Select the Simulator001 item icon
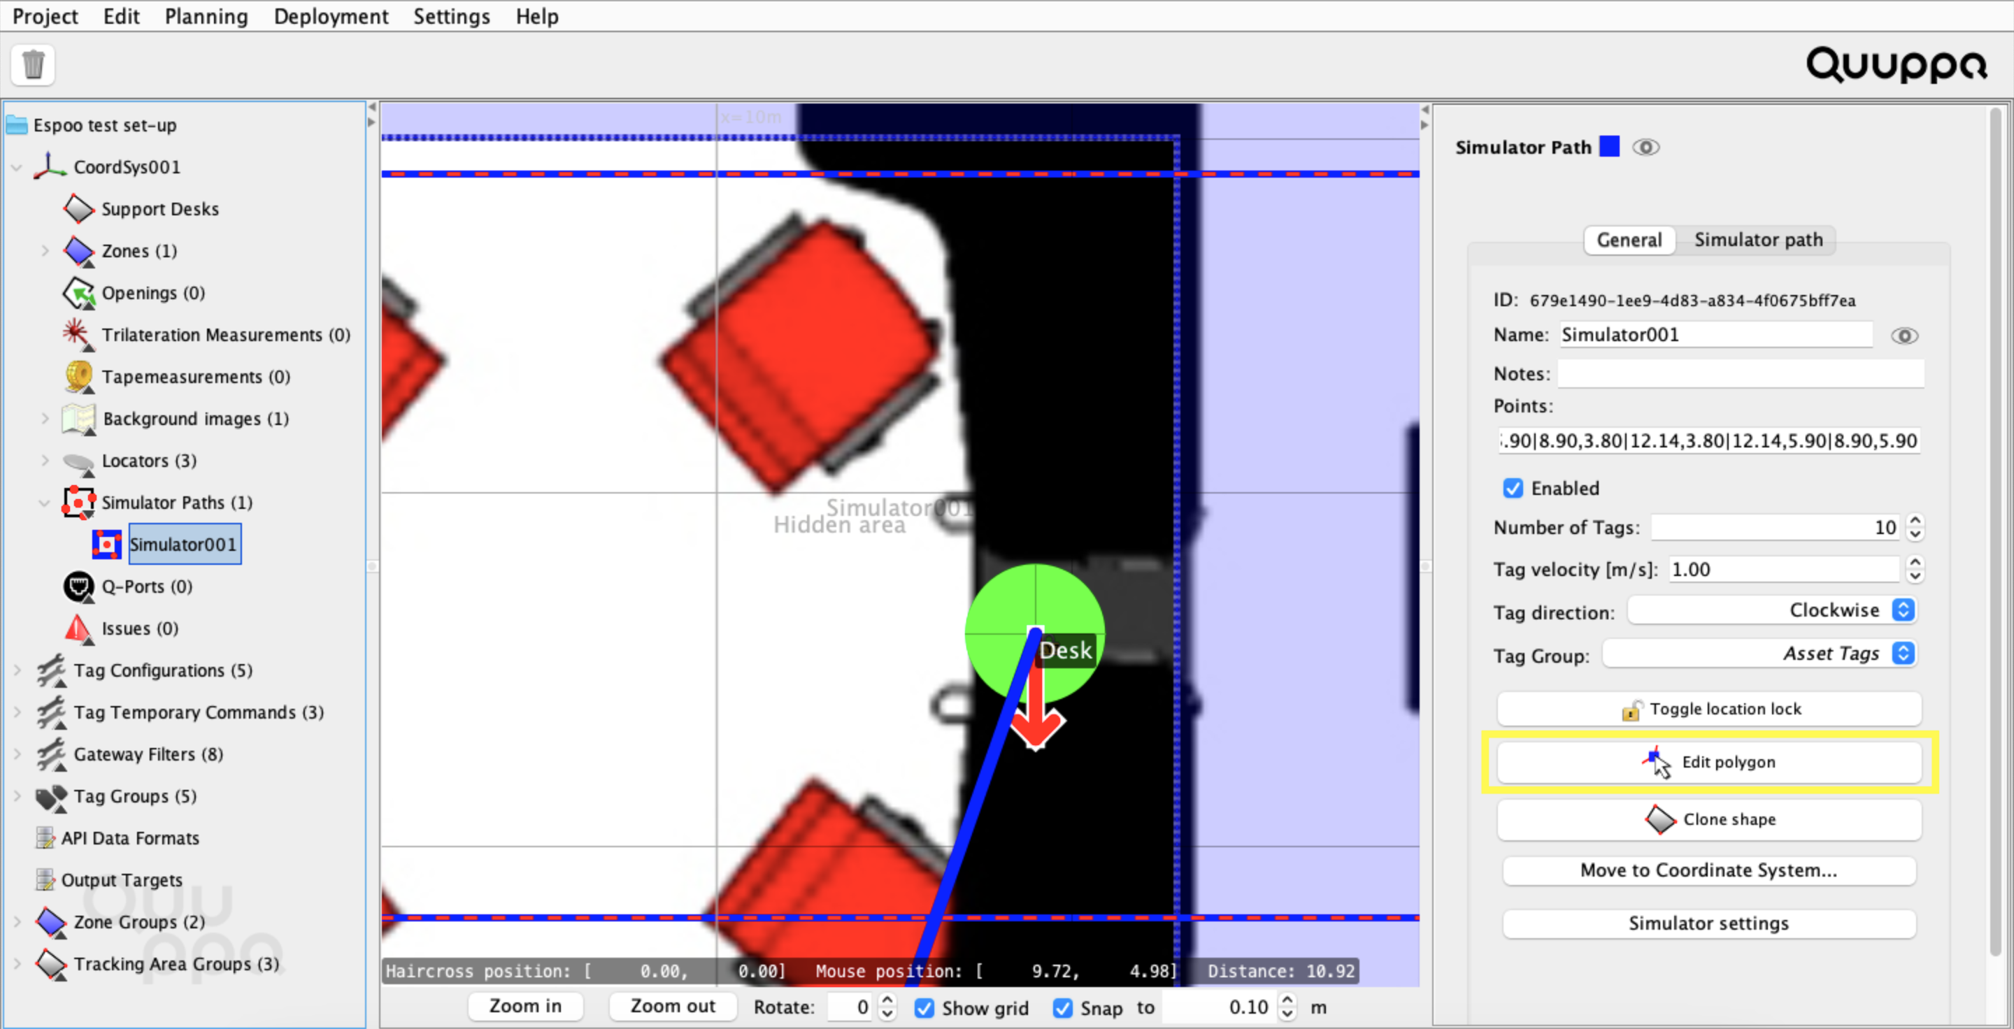This screenshot has width=2014, height=1029. point(107,545)
